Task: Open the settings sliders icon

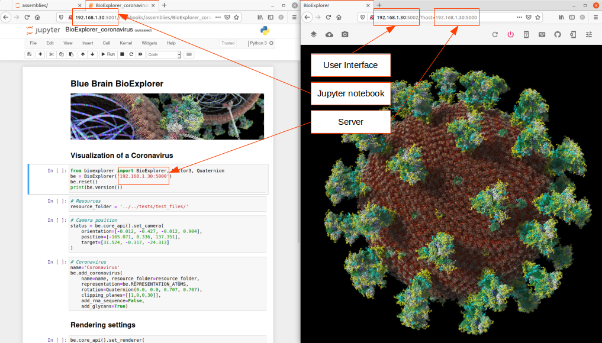Action: (588, 34)
